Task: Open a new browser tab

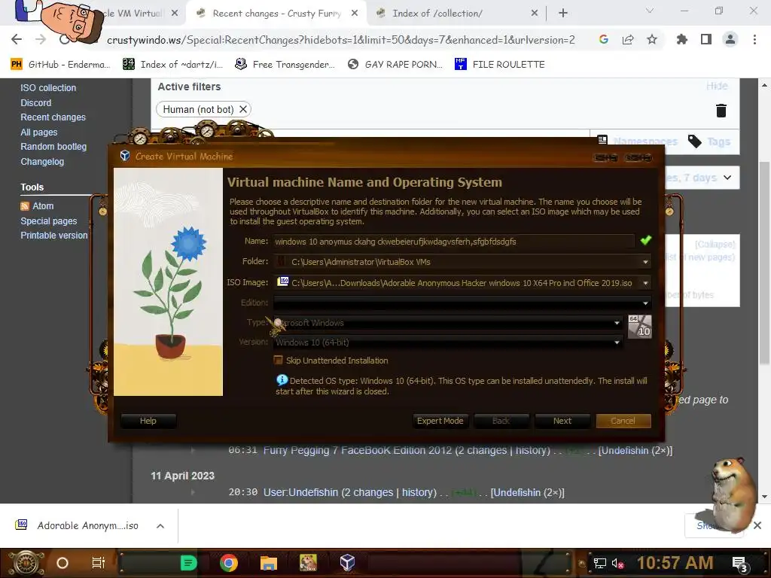Action: [x=563, y=14]
